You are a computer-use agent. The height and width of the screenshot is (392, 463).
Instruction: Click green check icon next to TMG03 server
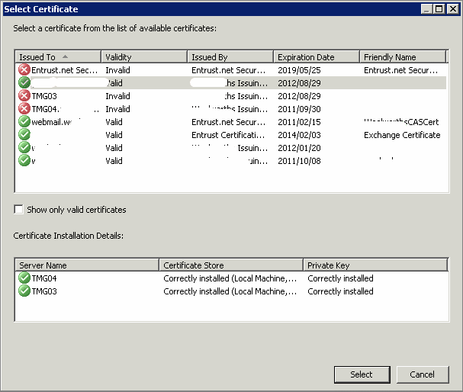click(x=24, y=291)
